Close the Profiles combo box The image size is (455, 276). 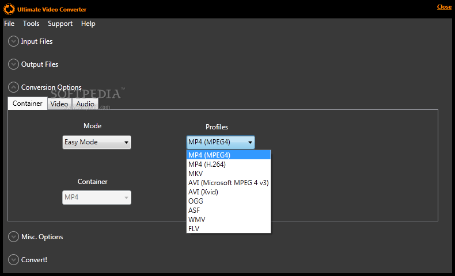tap(221, 142)
